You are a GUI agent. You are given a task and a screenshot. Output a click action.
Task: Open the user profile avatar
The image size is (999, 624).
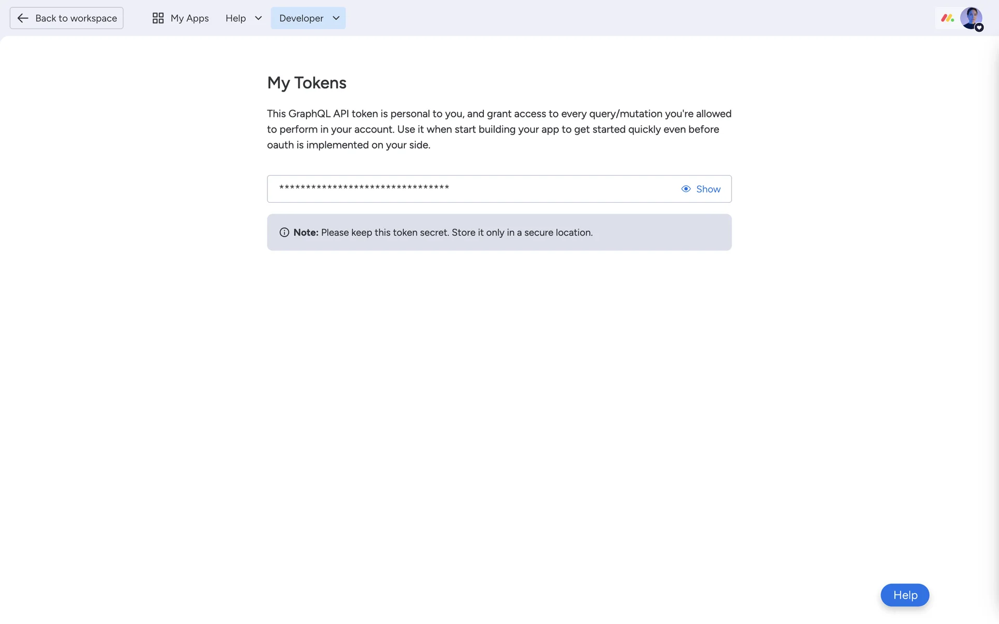[x=970, y=17]
